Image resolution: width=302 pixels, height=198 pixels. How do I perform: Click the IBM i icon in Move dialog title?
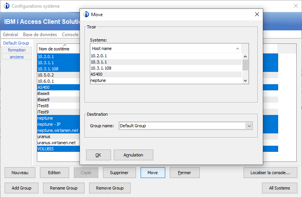86,15
